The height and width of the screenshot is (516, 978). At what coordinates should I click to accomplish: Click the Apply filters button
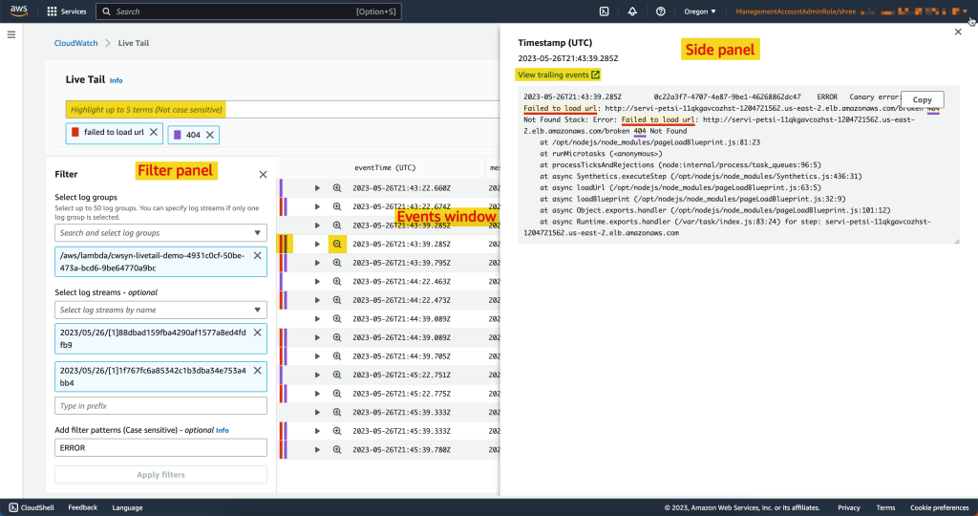pyautogui.click(x=160, y=475)
